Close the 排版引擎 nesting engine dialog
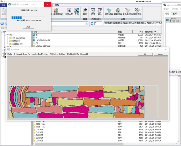Screen dimensions: 181x146 [x=47, y=4]
